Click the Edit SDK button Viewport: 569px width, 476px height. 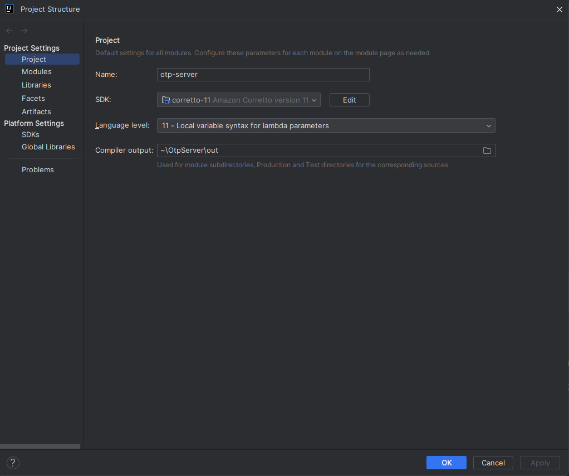[350, 100]
